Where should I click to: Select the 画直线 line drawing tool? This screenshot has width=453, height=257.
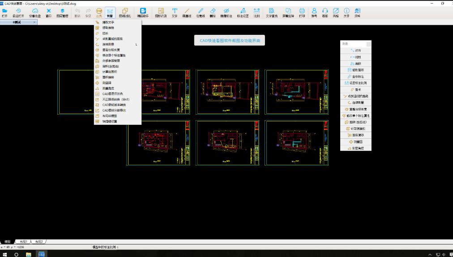[186, 12]
